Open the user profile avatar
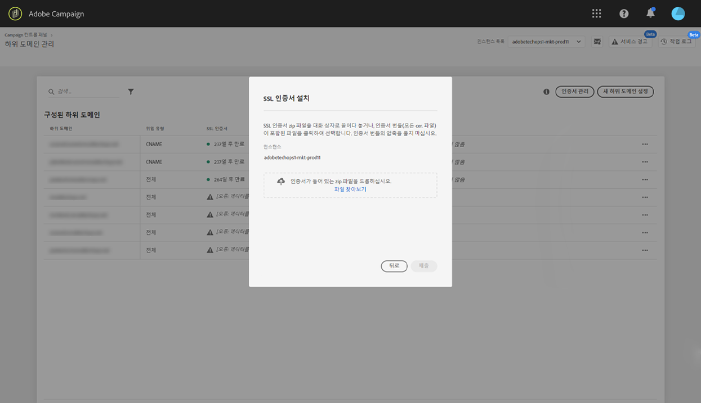This screenshot has width=701, height=403. coord(678,13)
